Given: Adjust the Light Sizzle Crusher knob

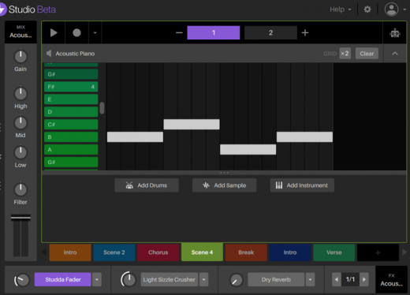Looking at the screenshot, I should [129, 279].
